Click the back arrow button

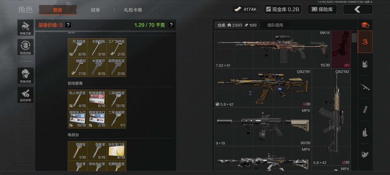[357, 9]
